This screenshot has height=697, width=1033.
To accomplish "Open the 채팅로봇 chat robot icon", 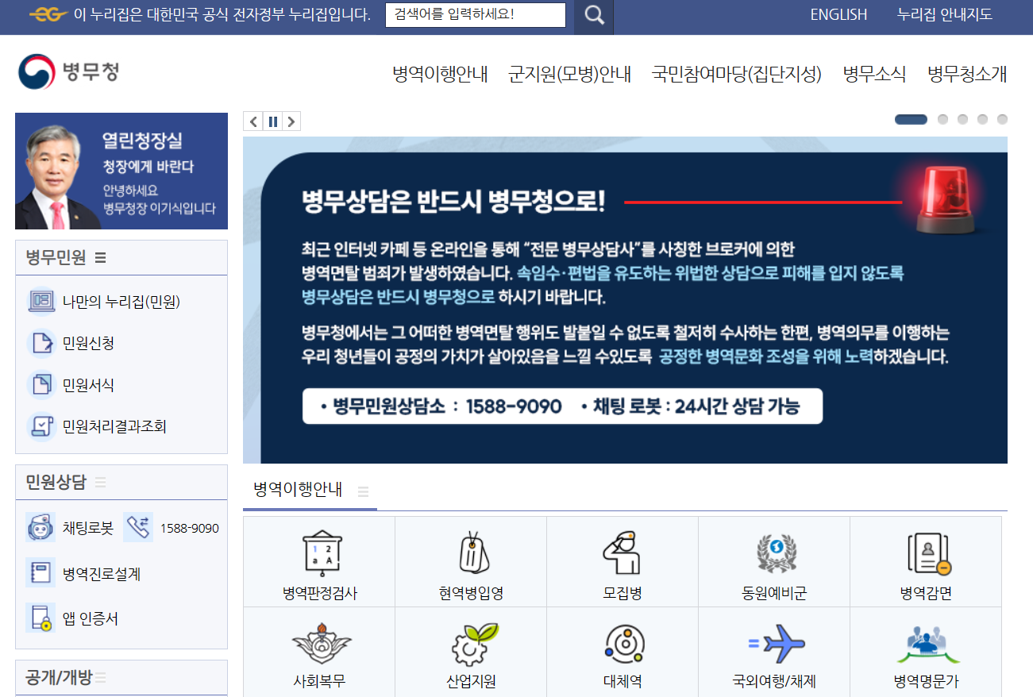I will [x=40, y=527].
